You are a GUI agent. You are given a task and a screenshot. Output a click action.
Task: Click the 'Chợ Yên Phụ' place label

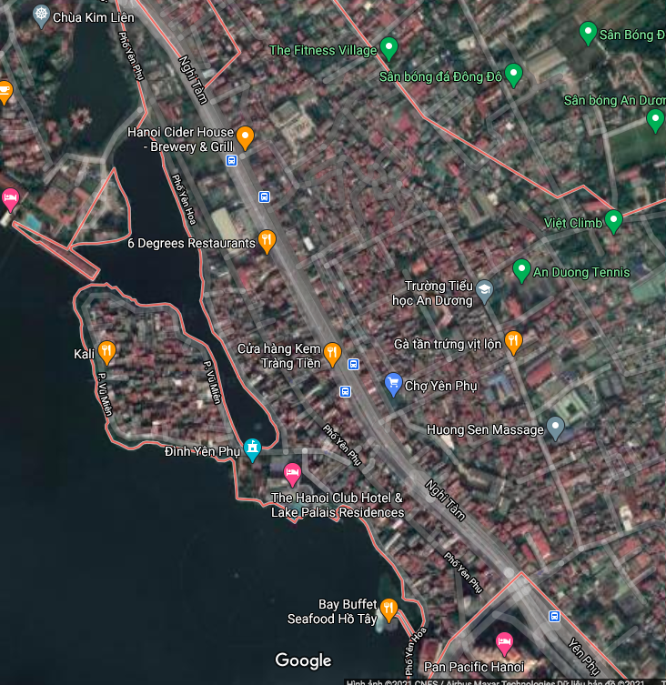coord(441,386)
